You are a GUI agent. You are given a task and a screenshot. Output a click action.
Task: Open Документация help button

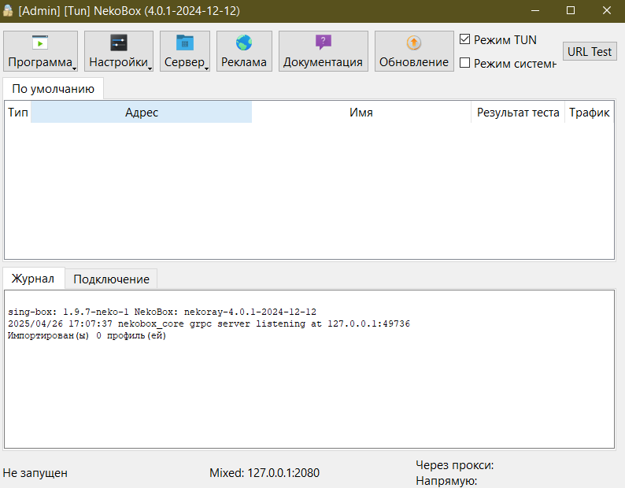click(324, 51)
